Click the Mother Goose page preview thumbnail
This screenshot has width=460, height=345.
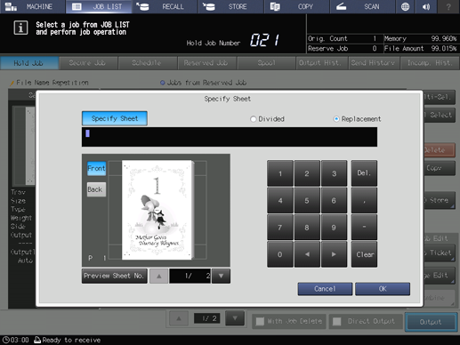coord(157,210)
